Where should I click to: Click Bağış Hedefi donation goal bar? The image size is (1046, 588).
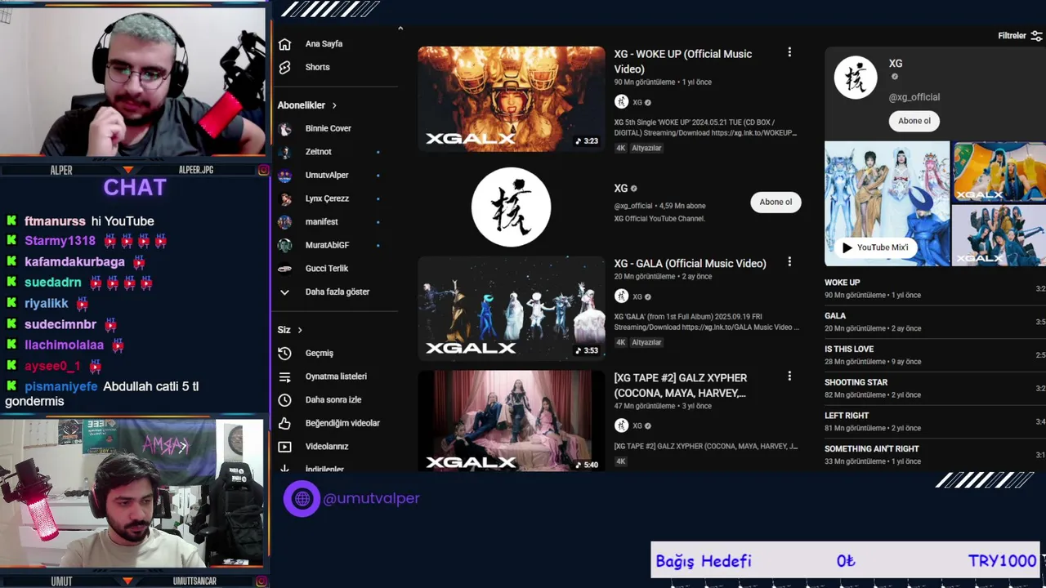coord(845,561)
